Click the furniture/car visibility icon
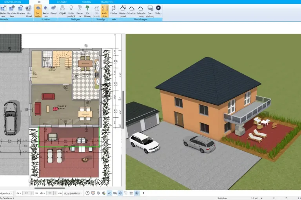Image resolution: width=301 pixels, height=200 pixels. point(115,193)
